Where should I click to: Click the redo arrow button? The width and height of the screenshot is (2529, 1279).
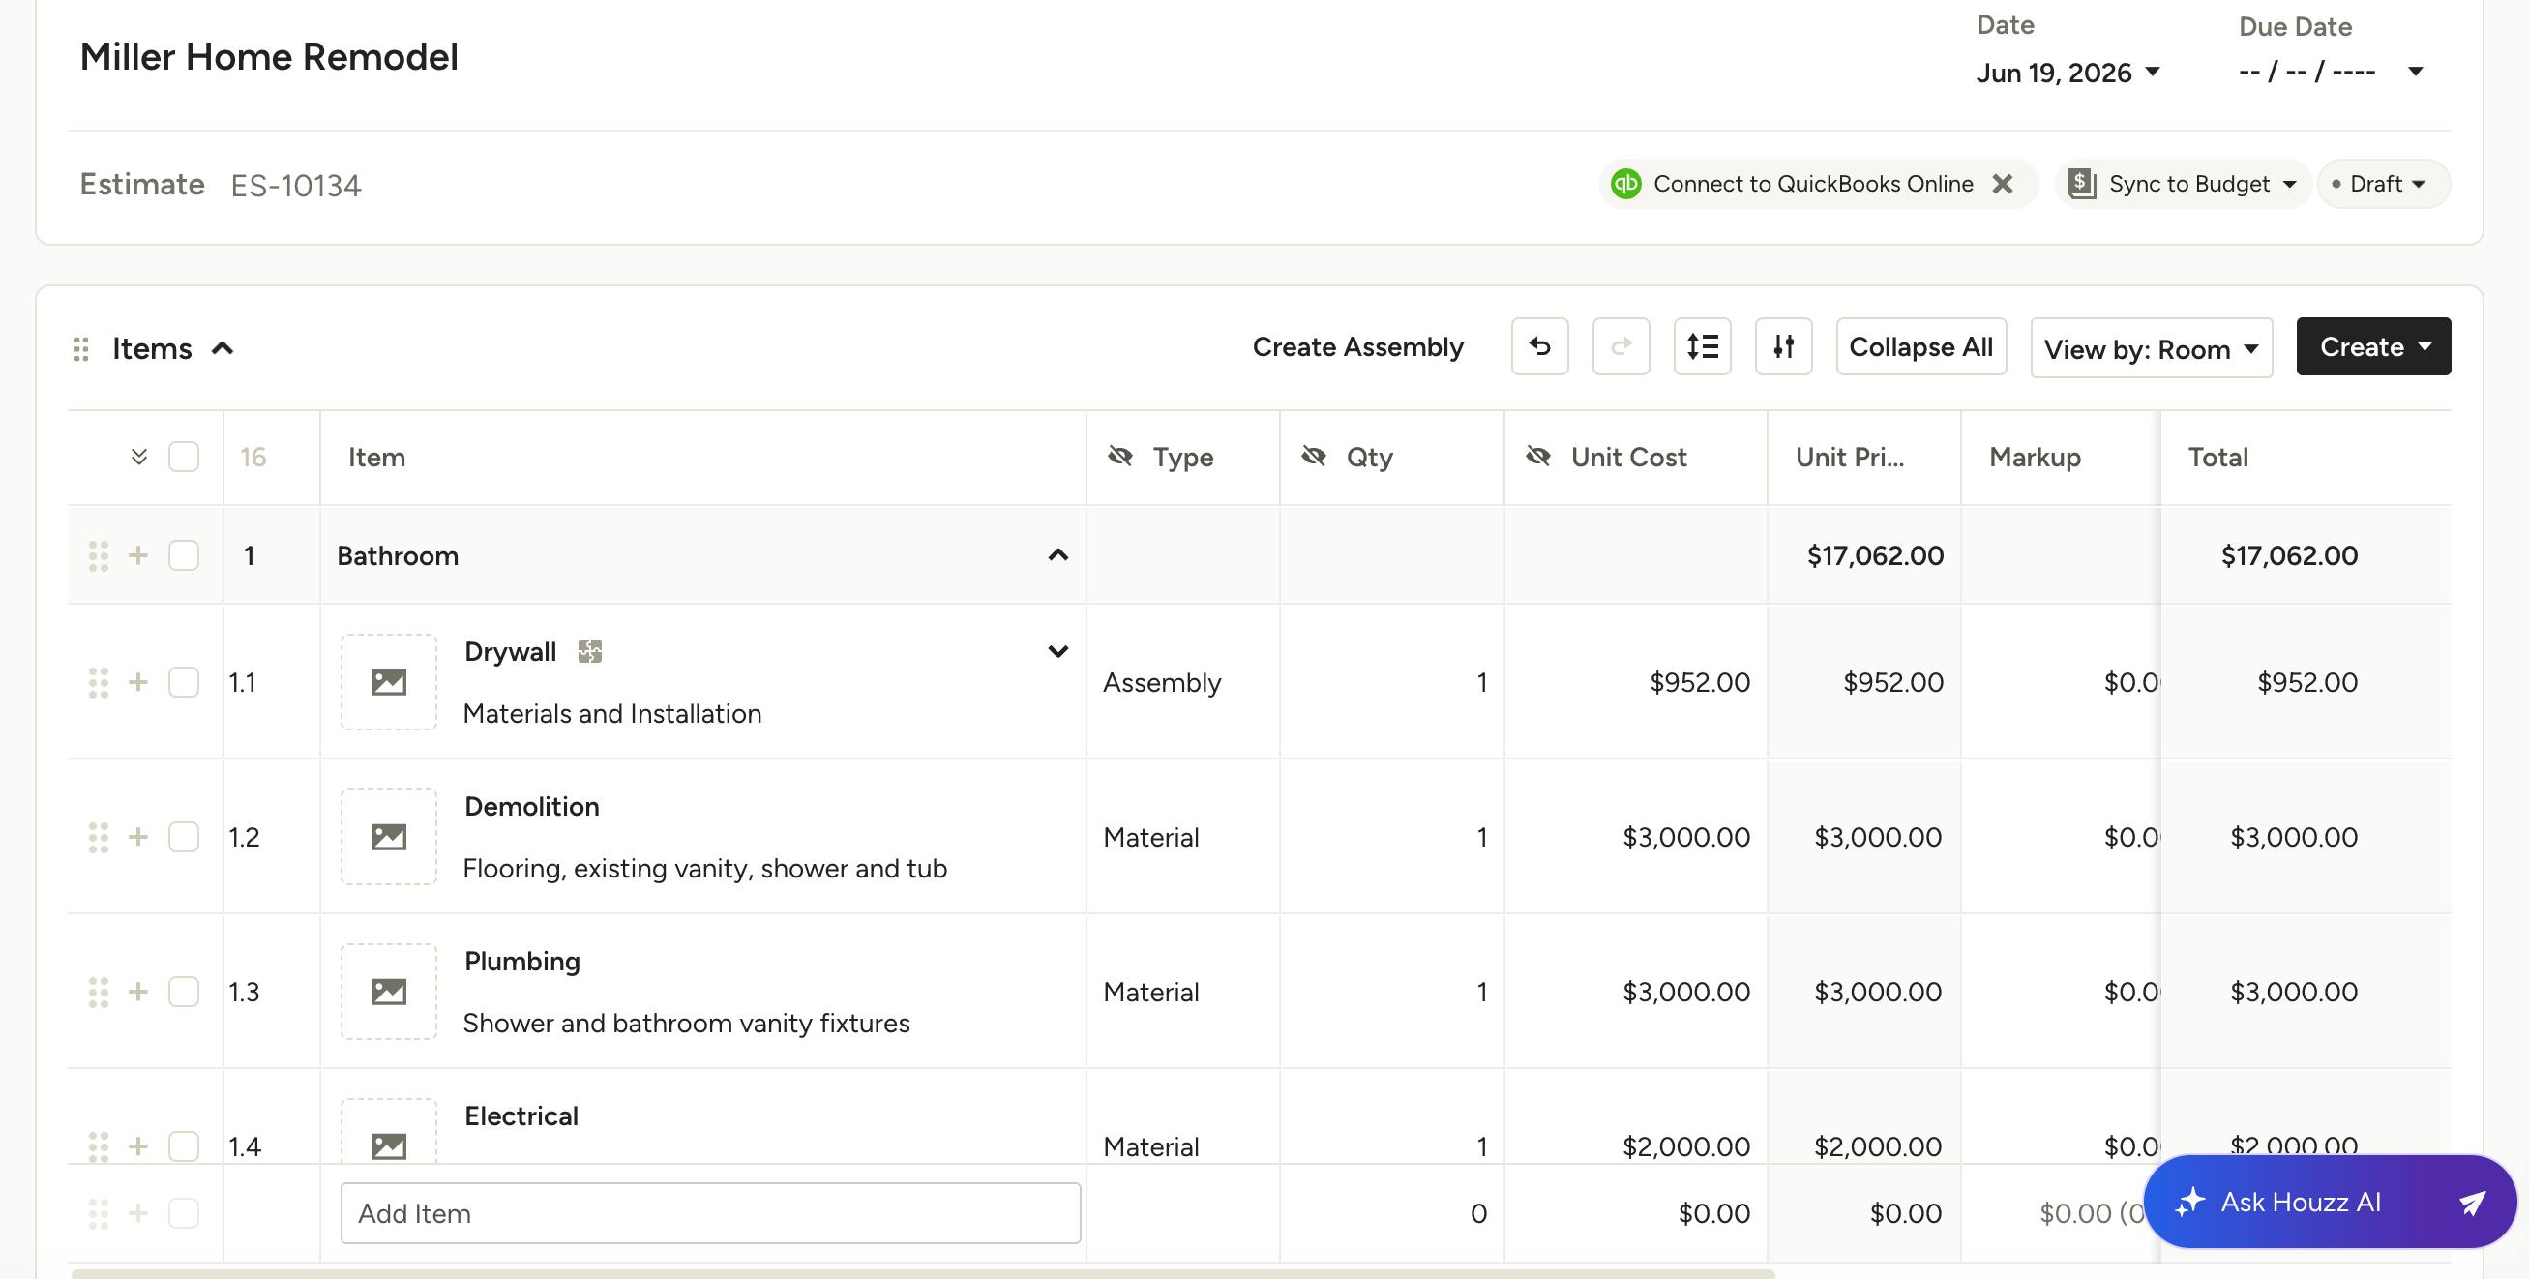1621,346
